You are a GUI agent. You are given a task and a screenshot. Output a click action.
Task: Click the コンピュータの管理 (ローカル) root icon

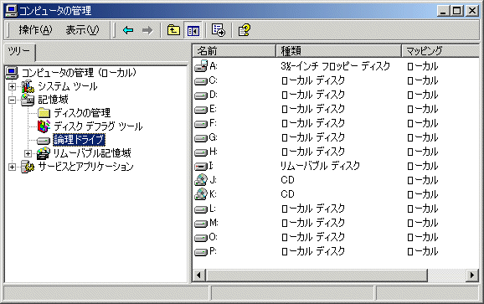pos(12,73)
